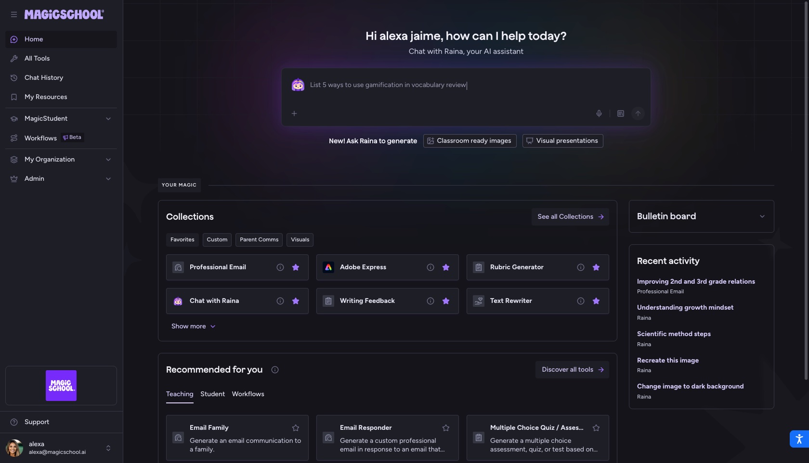Screen dimensions: 809x463
Task: Expand the Admin sidebar section
Action: click(61, 179)
